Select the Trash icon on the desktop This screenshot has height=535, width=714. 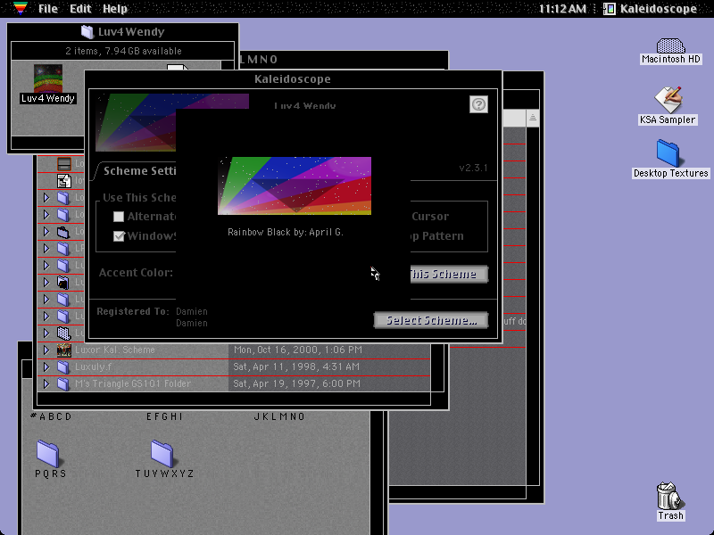670,496
